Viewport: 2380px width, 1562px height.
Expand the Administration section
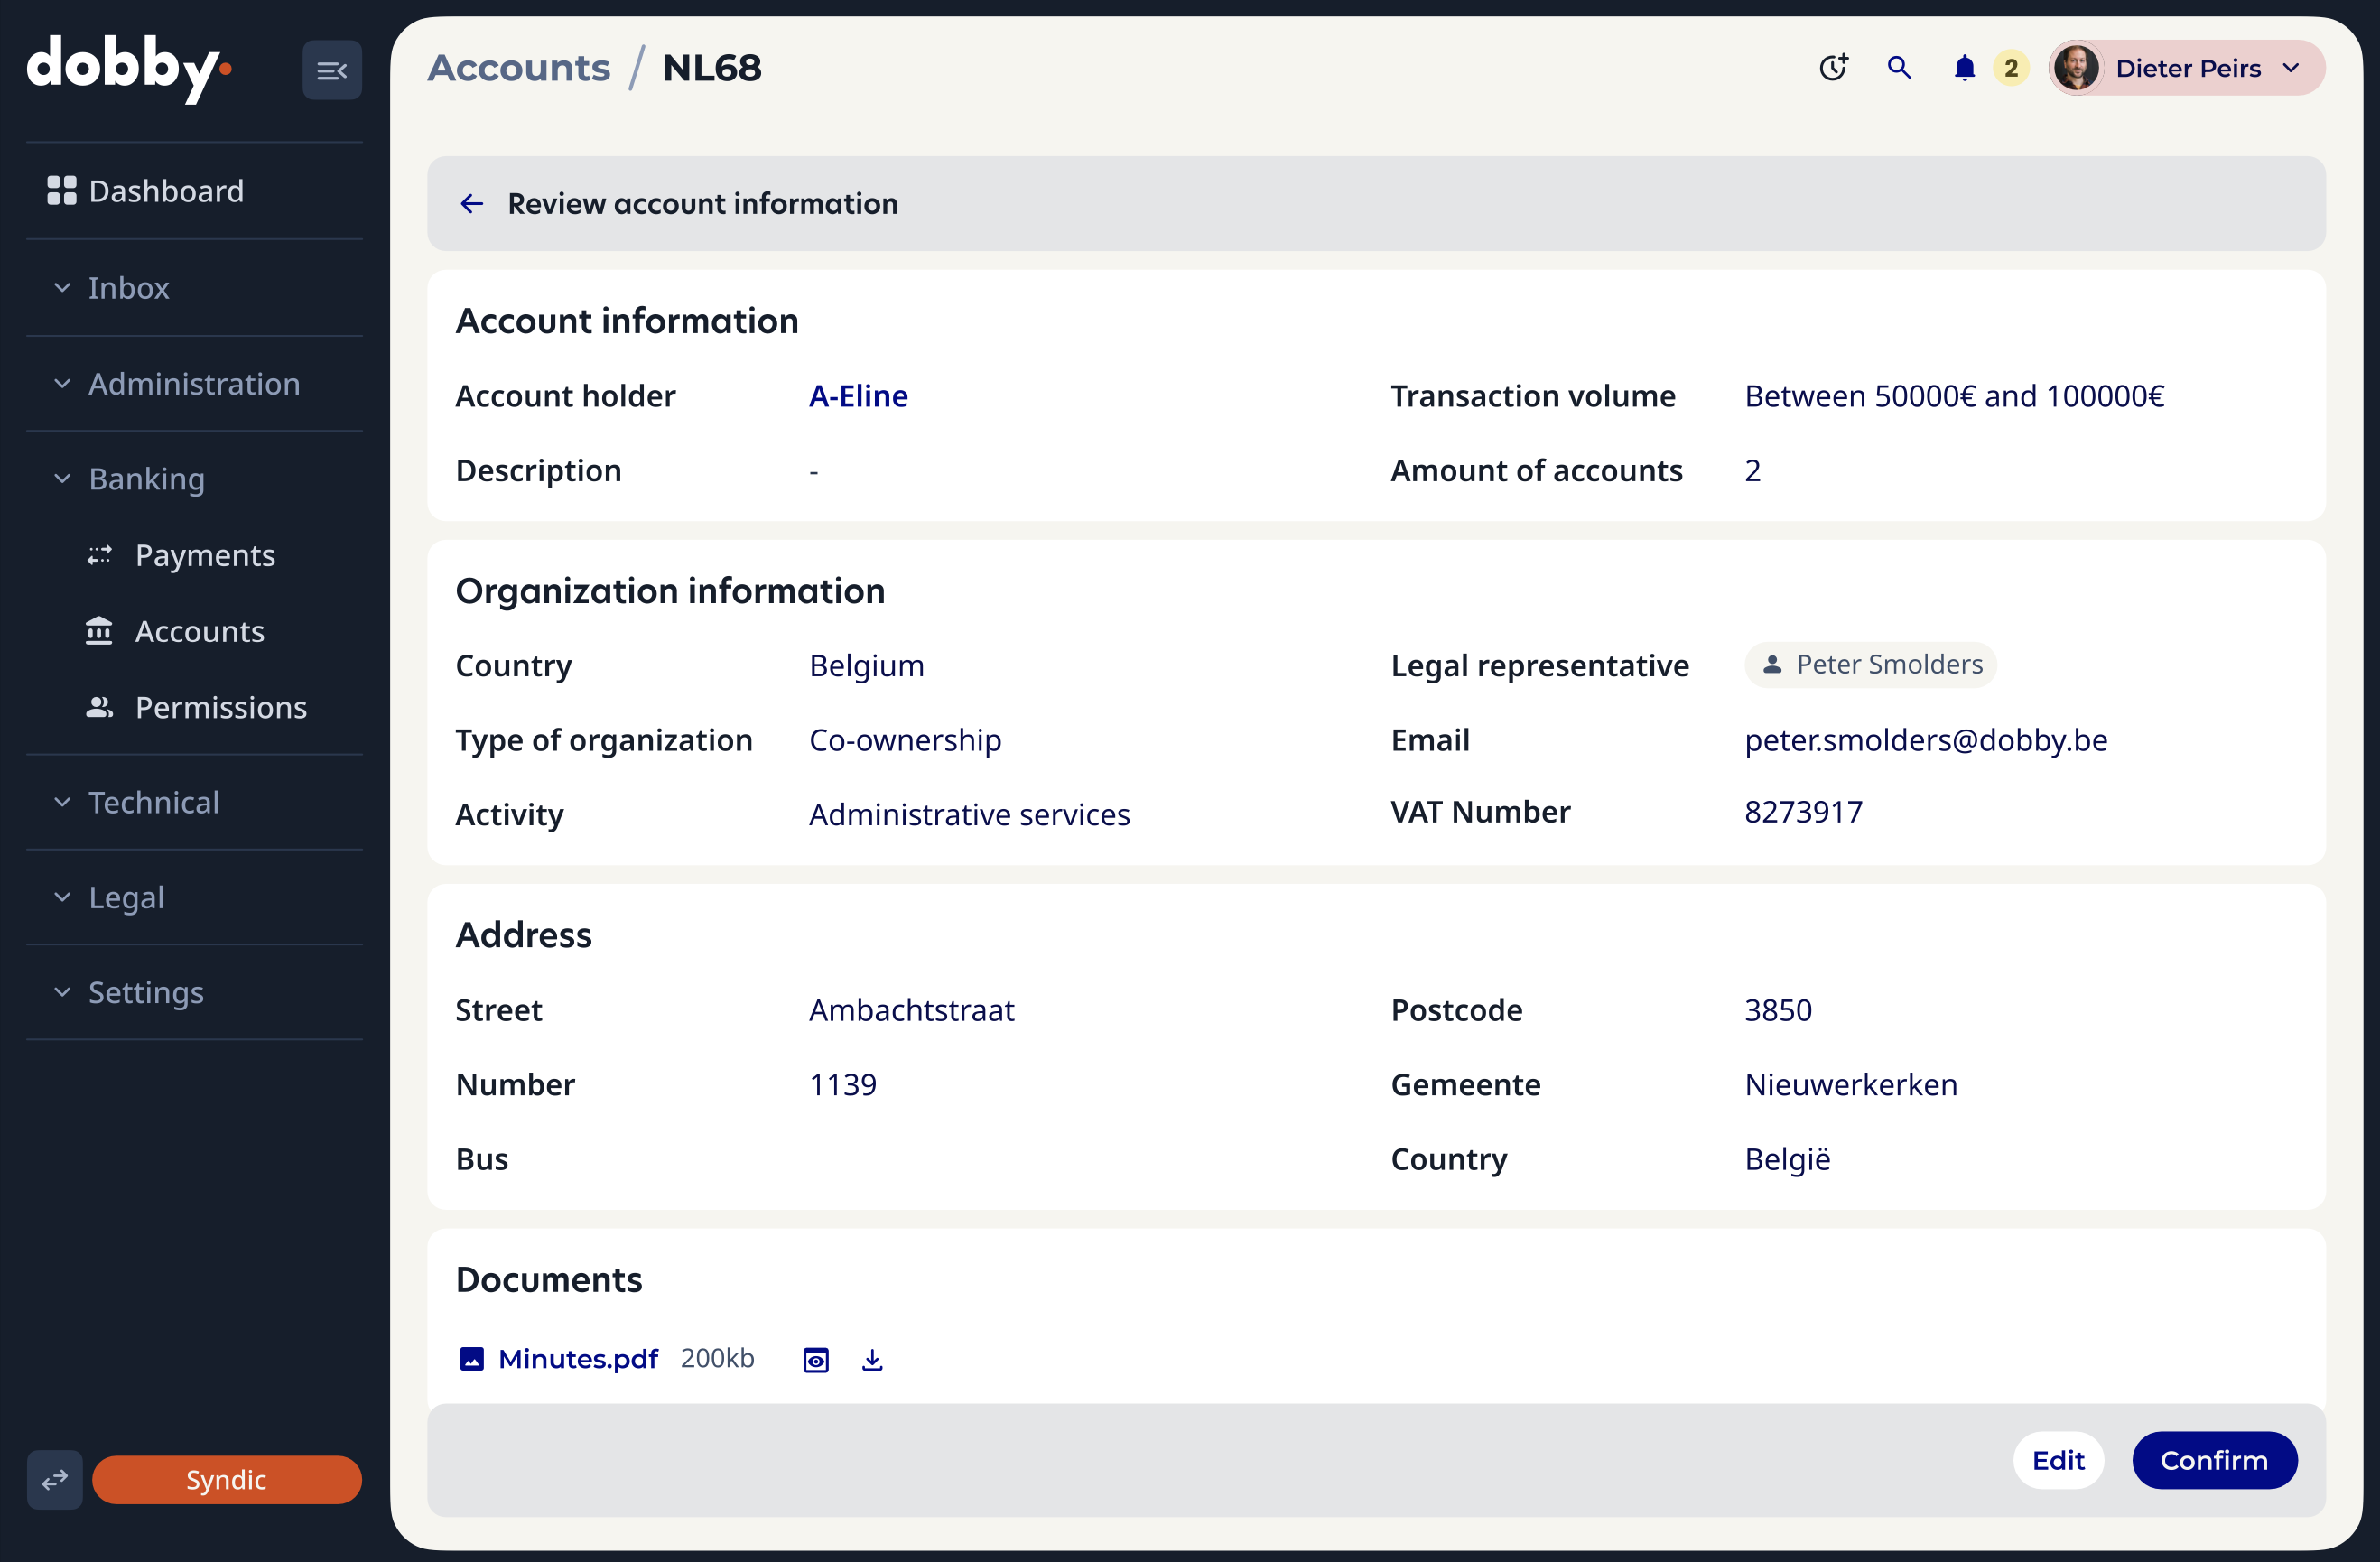pos(193,384)
